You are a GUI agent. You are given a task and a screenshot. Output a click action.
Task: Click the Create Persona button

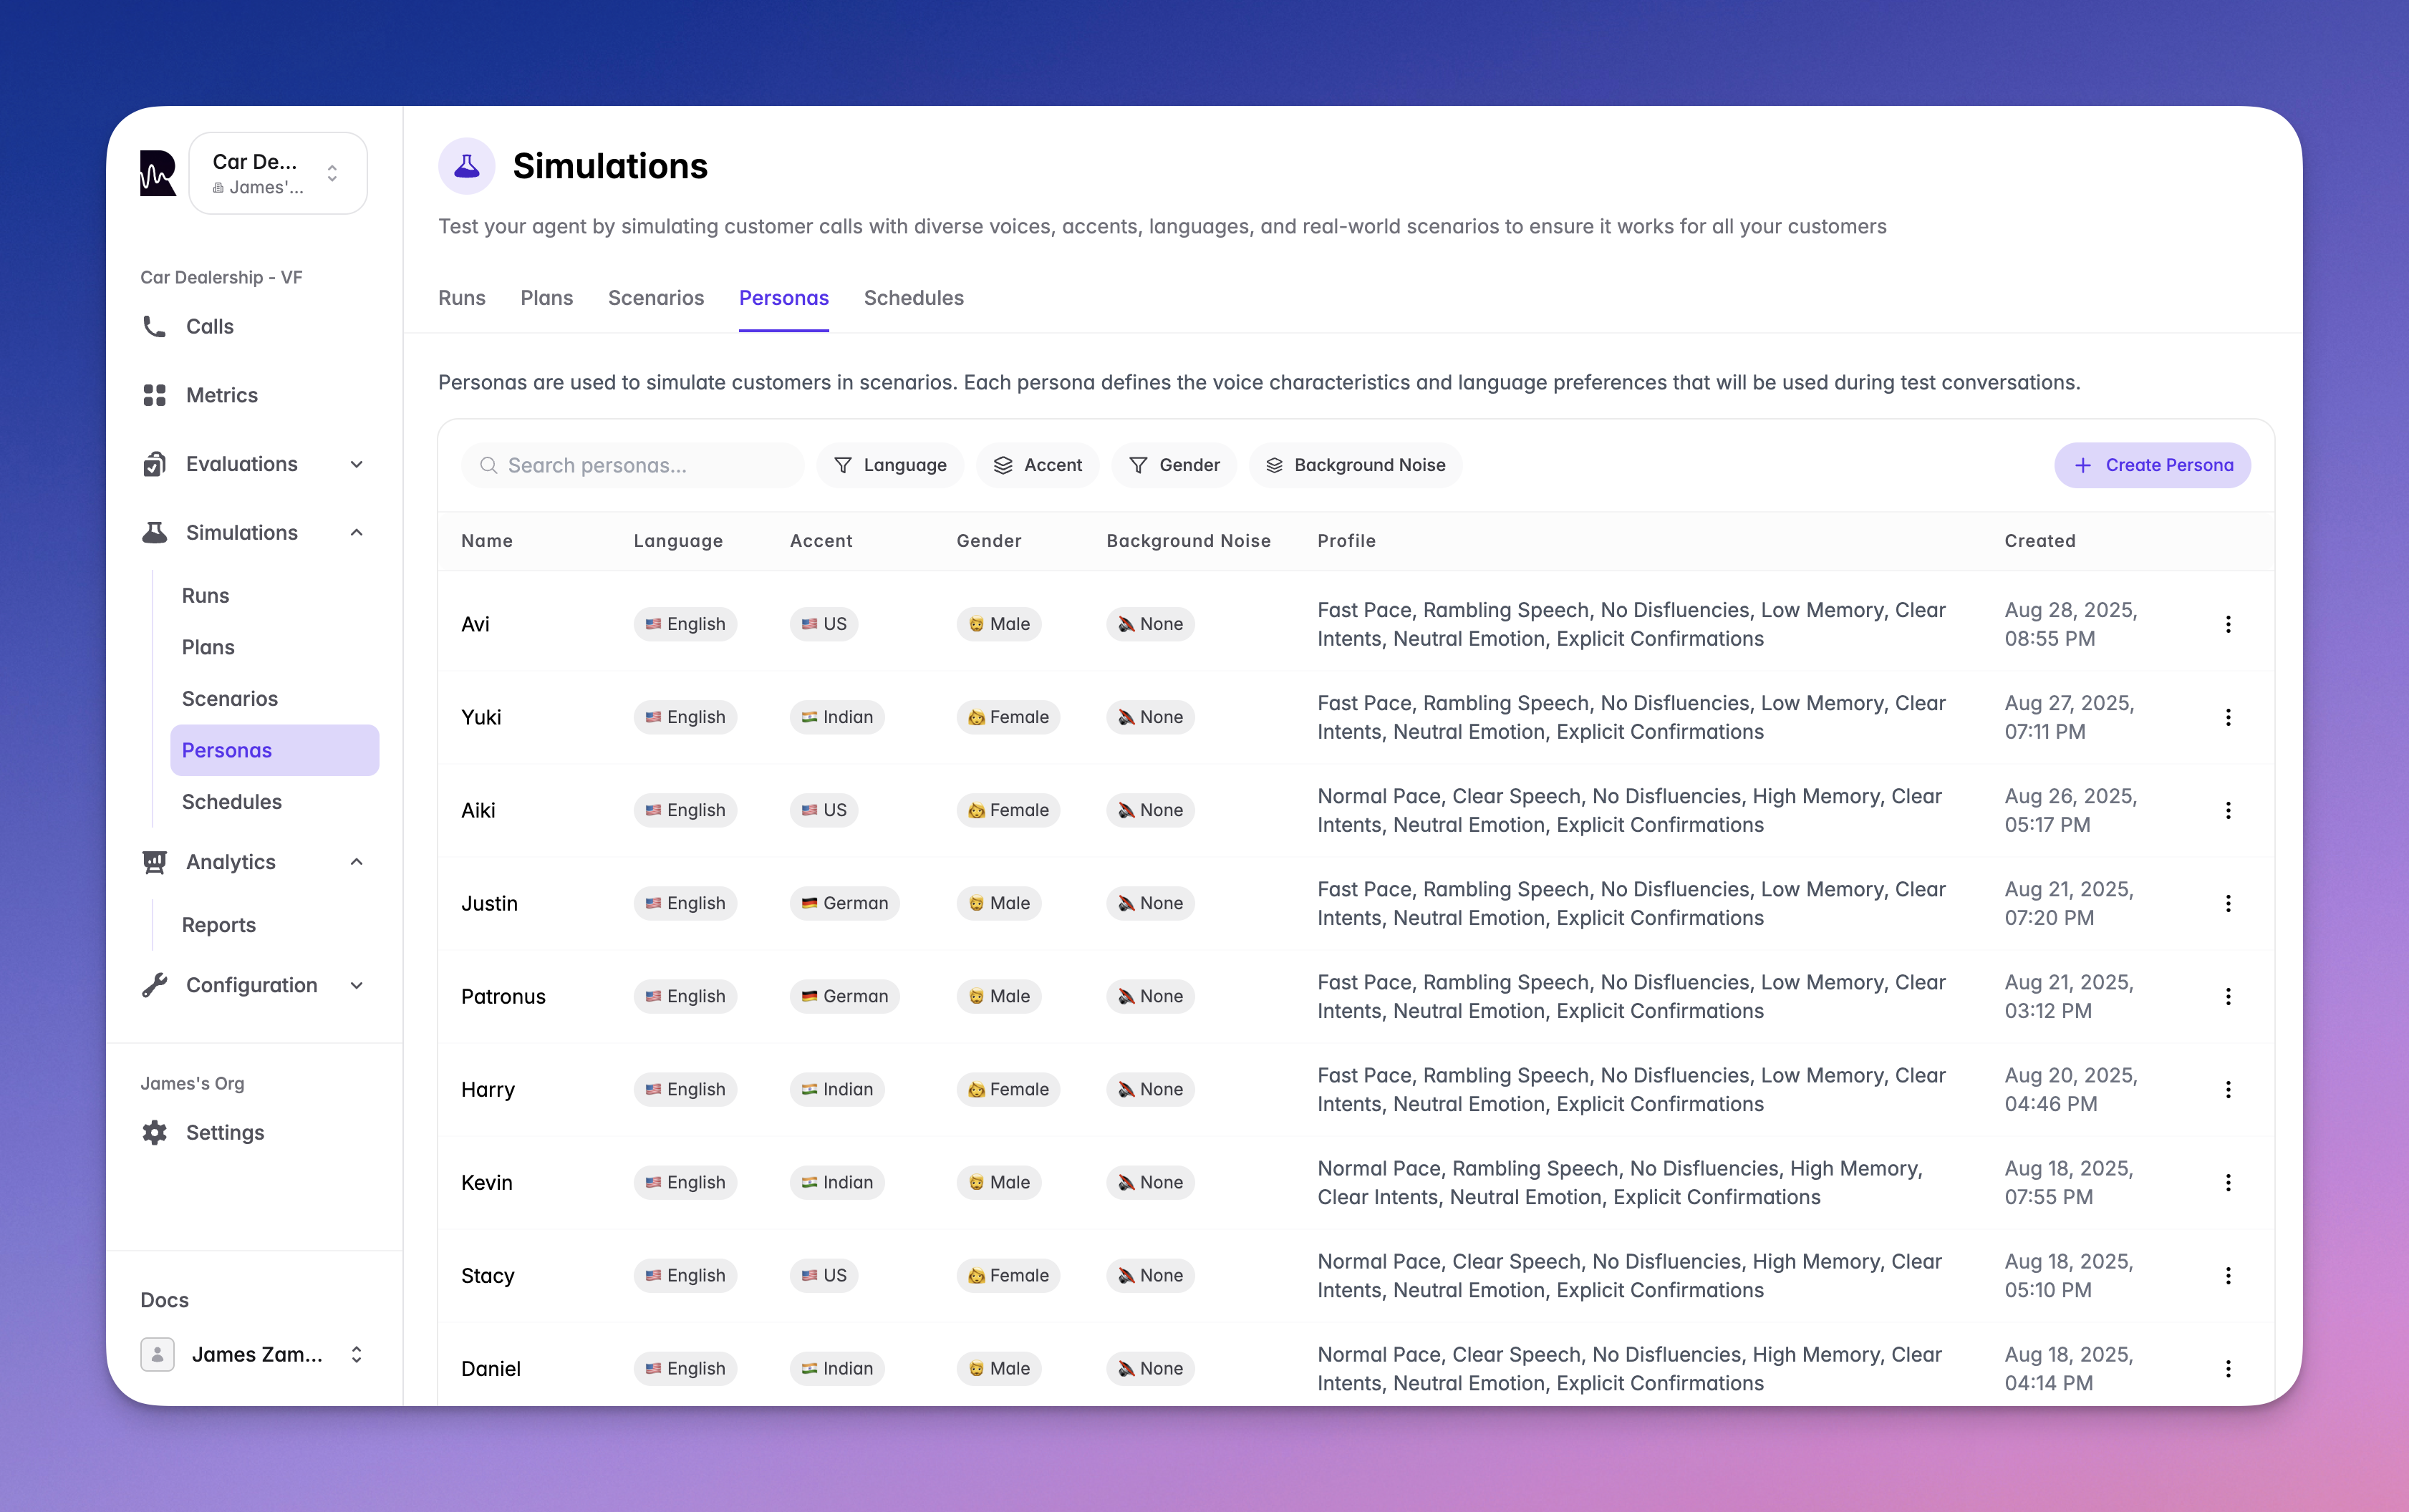(x=2152, y=465)
